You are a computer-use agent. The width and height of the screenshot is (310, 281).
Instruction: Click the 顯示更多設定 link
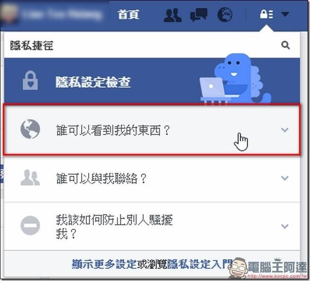coord(104,264)
